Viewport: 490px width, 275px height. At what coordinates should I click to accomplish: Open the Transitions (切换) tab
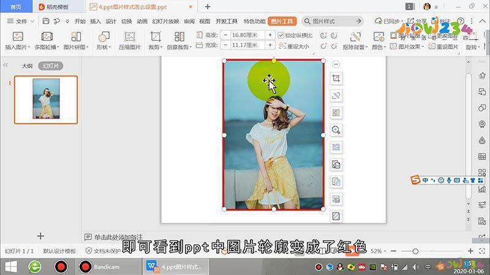pos(126,21)
